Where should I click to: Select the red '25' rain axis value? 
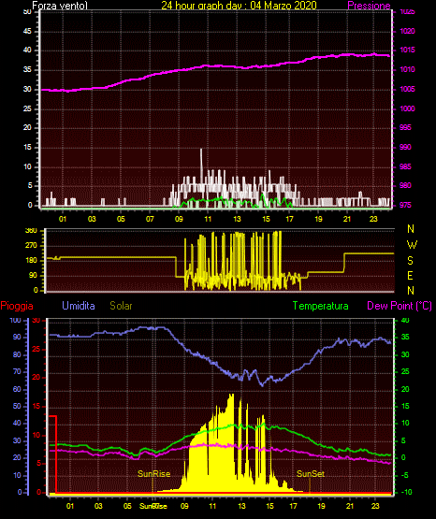coord(36,349)
